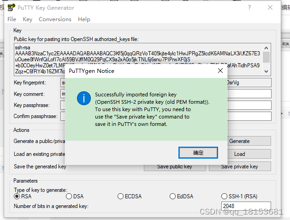Click the PuTTY Key Generator title bar icon

click(11, 7)
